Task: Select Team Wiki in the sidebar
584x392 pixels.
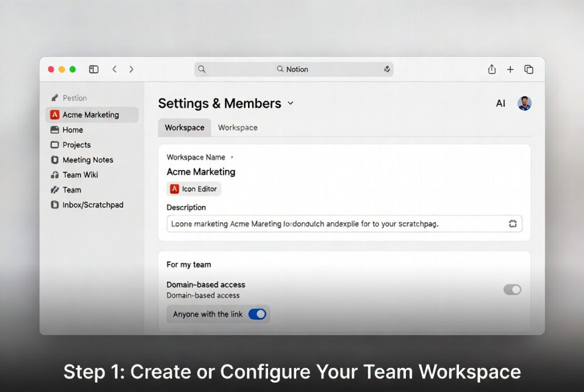Action: click(x=79, y=175)
